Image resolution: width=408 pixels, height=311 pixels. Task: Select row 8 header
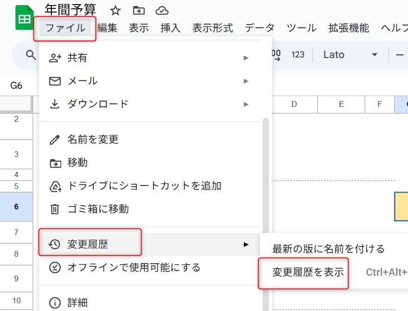16,254
